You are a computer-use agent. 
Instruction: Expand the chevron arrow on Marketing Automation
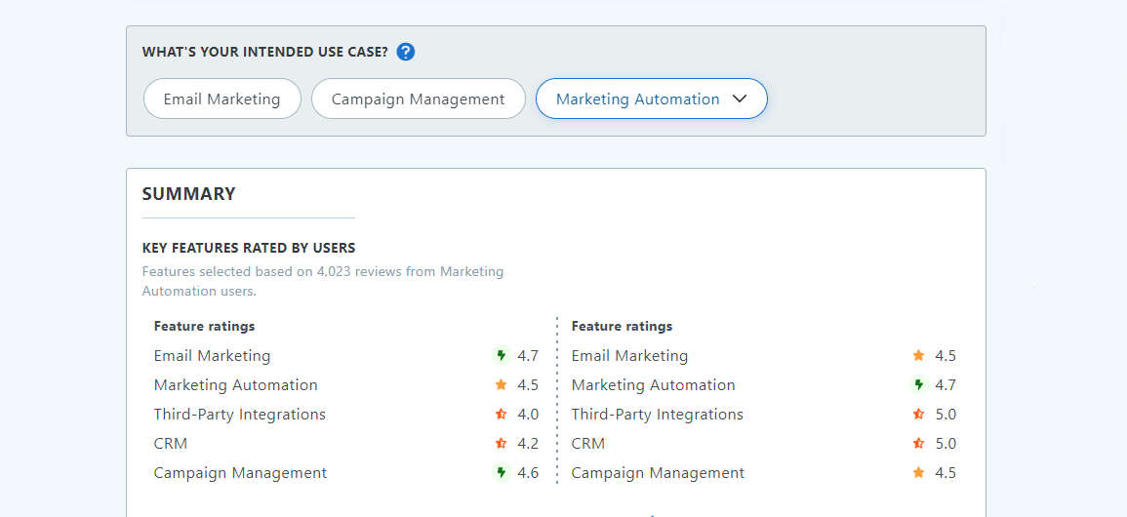tap(739, 99)
